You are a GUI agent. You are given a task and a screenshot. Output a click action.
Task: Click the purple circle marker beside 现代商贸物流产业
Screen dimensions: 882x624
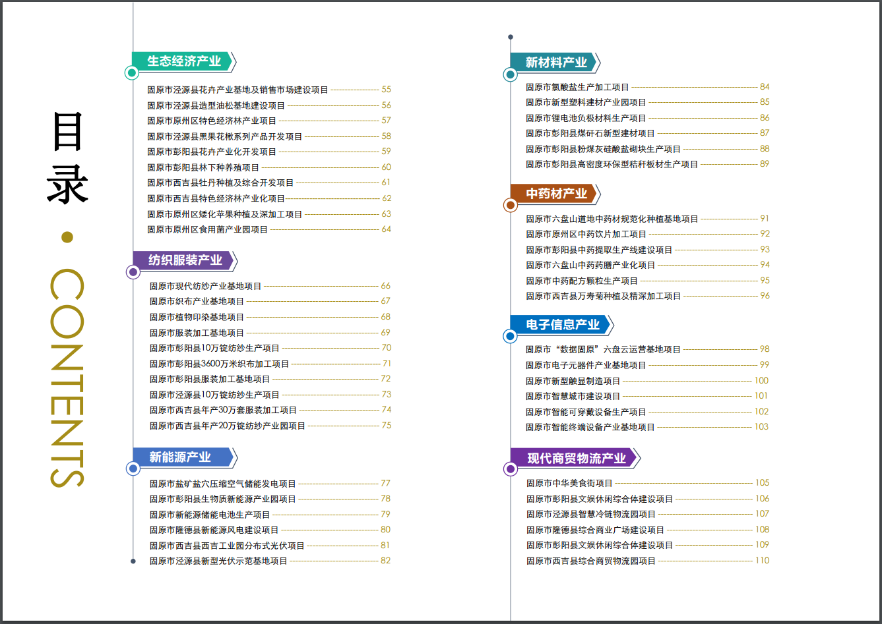pos(510,469)
